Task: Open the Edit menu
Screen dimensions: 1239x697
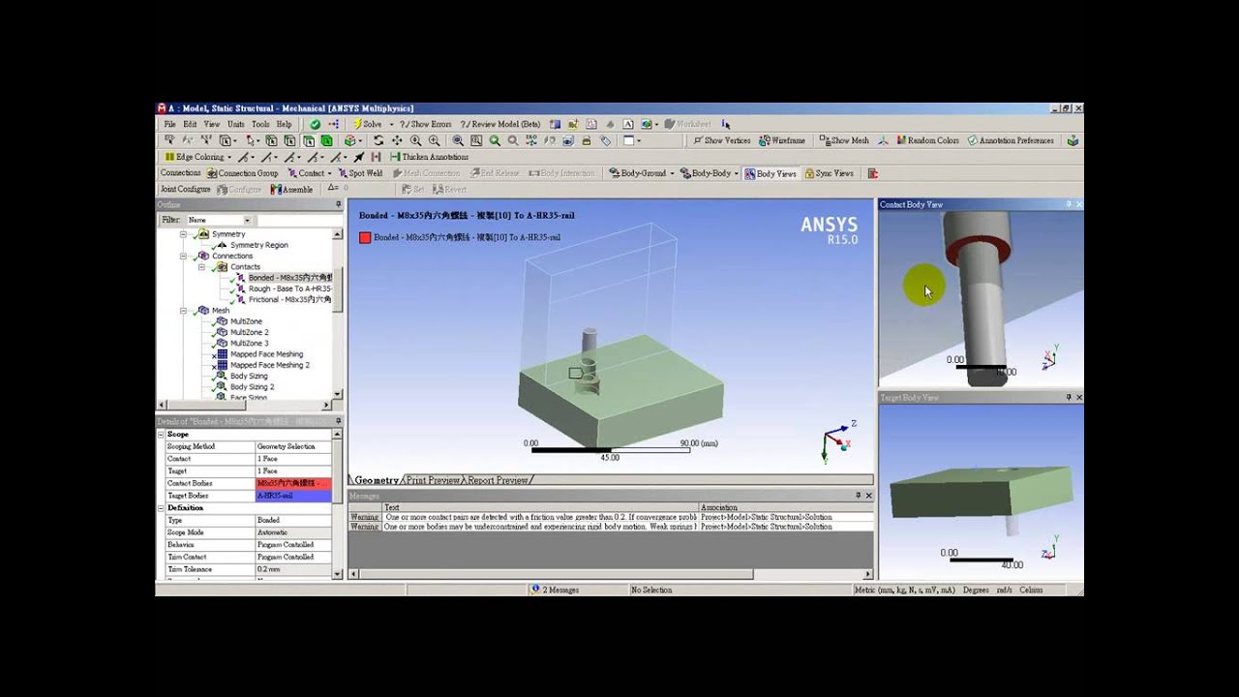Action: (x=190, y=124)
